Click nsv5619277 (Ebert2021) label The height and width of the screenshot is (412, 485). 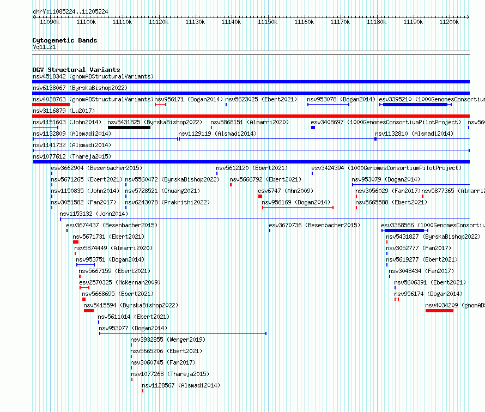point(422,259)
